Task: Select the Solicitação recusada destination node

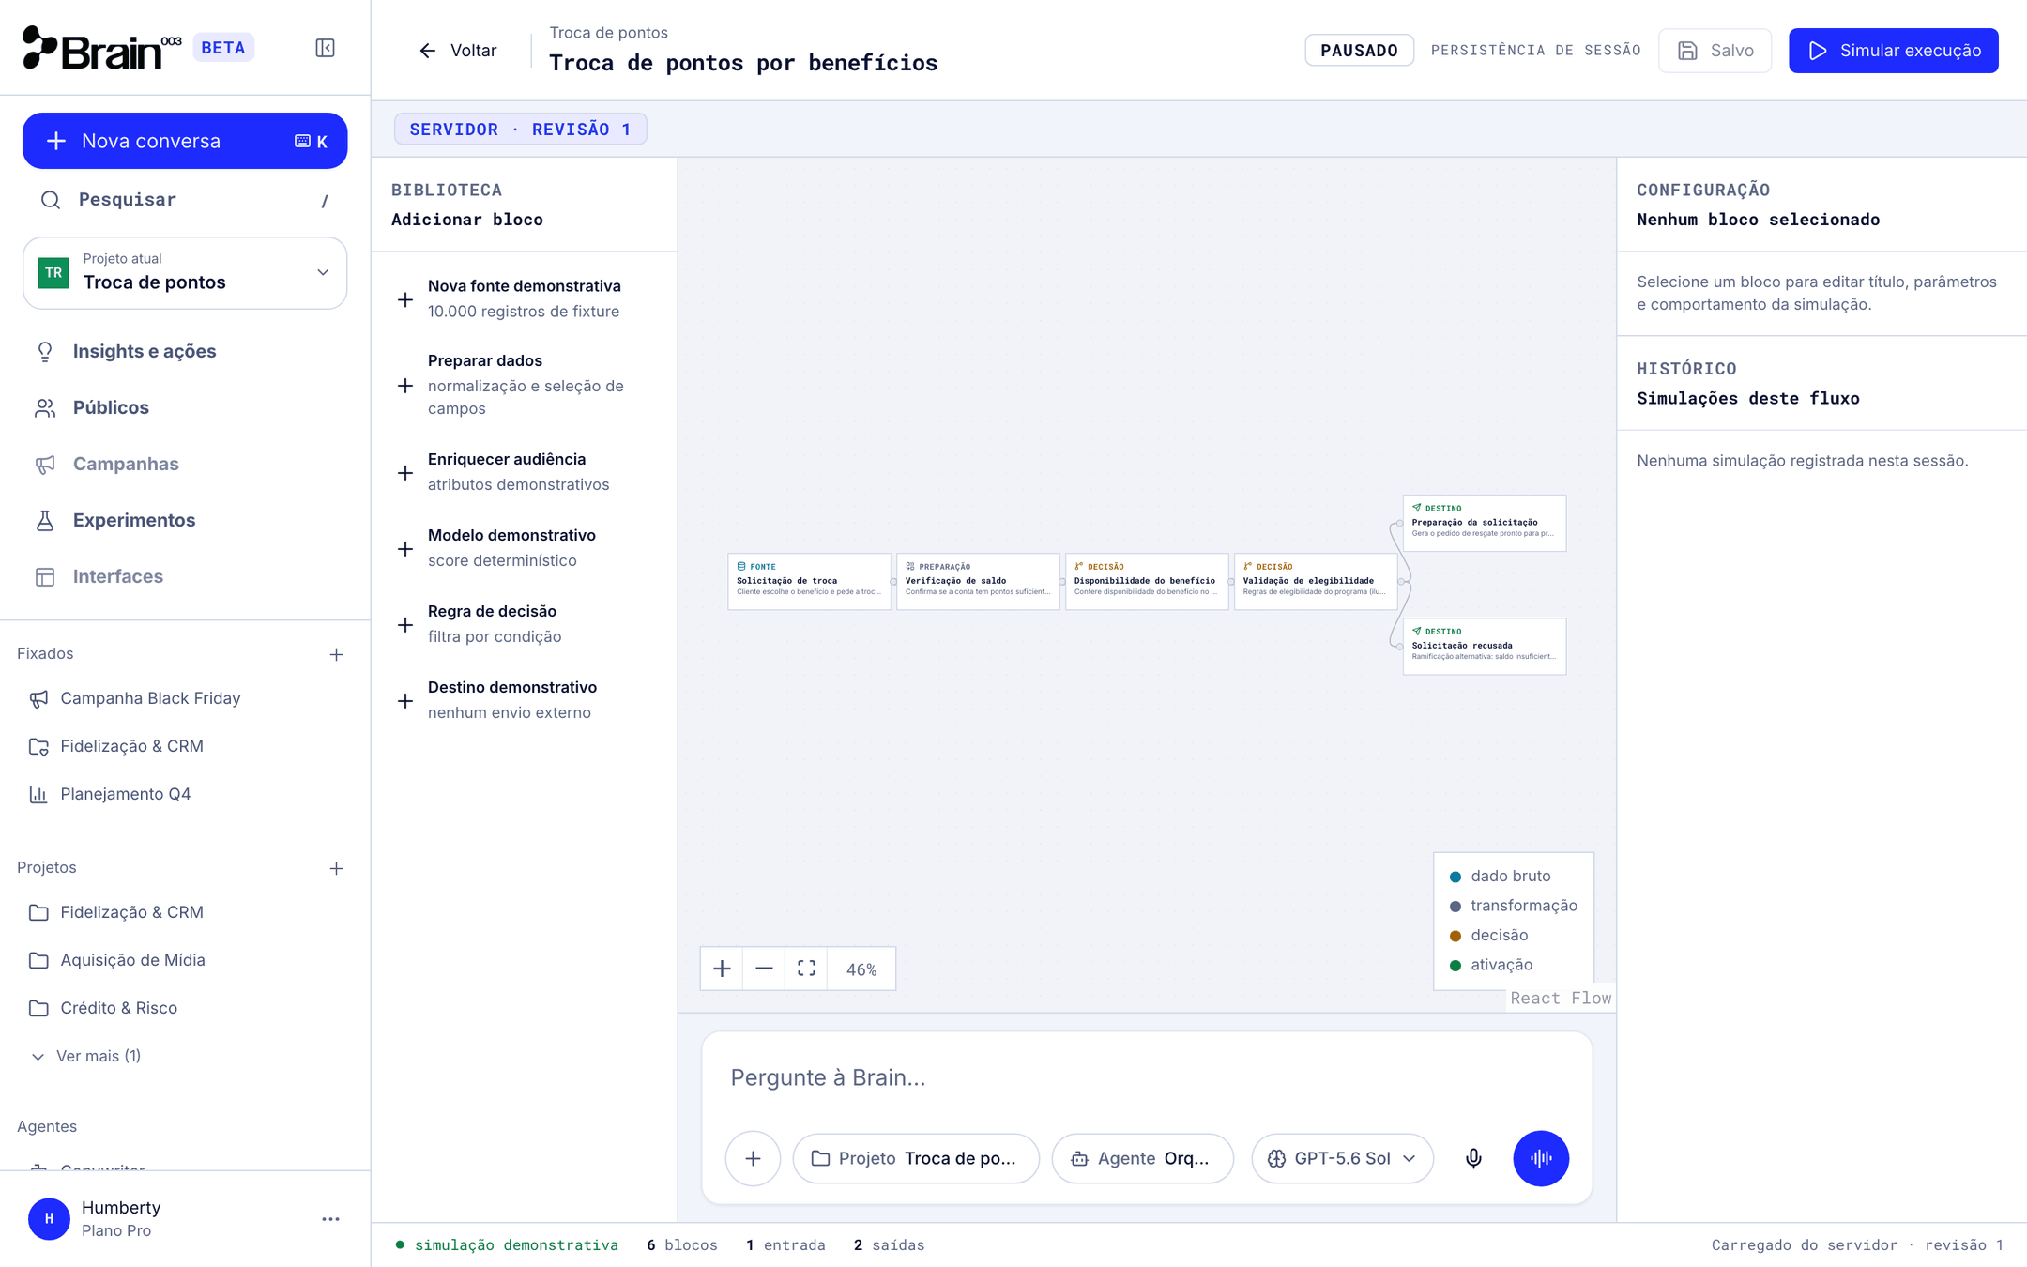Action: [1485, 647]
